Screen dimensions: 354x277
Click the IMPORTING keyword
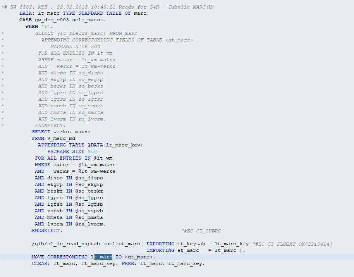pos(160,250)
